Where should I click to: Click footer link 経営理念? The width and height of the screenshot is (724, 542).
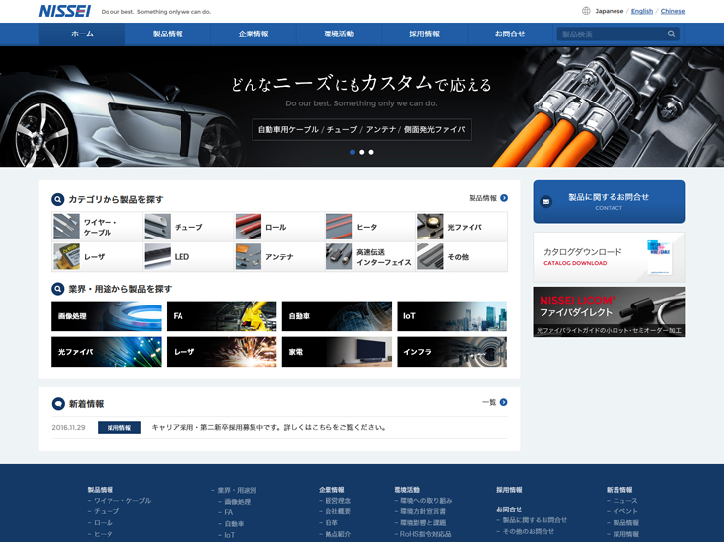click(338, 501)
